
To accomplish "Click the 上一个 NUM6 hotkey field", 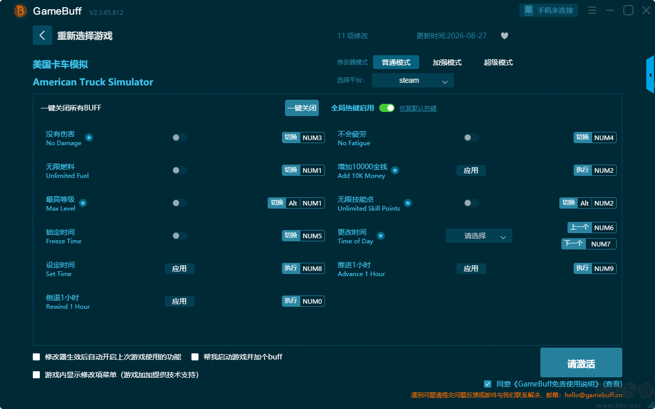I will click(592, 228).
